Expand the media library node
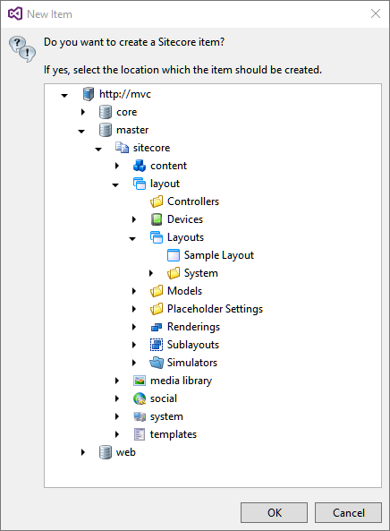The image size is (390, 531). point(117,381)
